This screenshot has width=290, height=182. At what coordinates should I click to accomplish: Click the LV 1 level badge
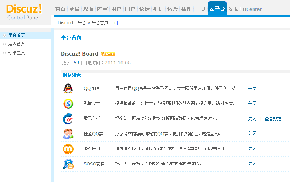point(108,54)
